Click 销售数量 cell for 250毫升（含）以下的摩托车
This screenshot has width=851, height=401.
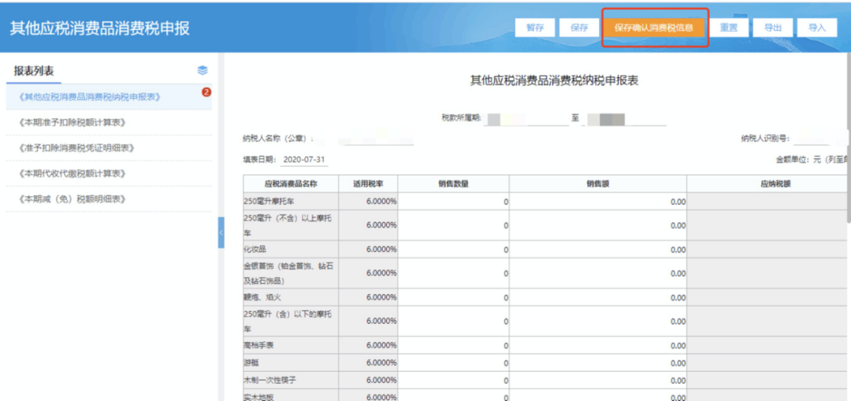[x=453, y=321]
